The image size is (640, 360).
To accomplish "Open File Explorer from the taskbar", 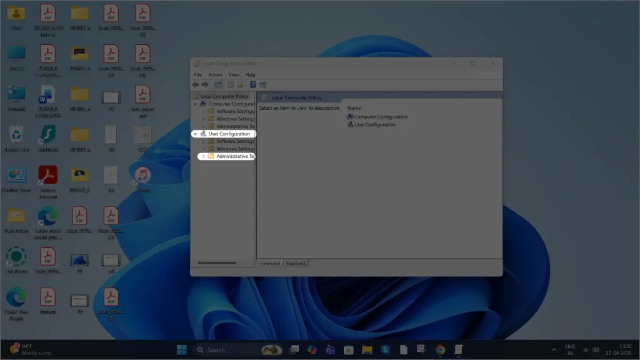I will [367, 350].
